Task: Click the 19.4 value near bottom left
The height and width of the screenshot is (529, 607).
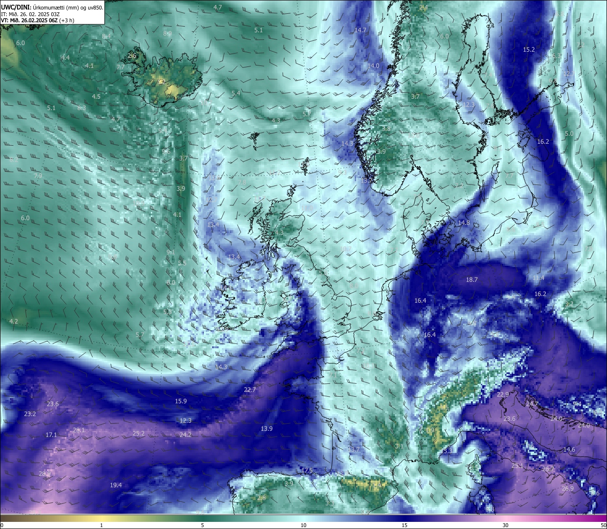Action: pos(116,485)
